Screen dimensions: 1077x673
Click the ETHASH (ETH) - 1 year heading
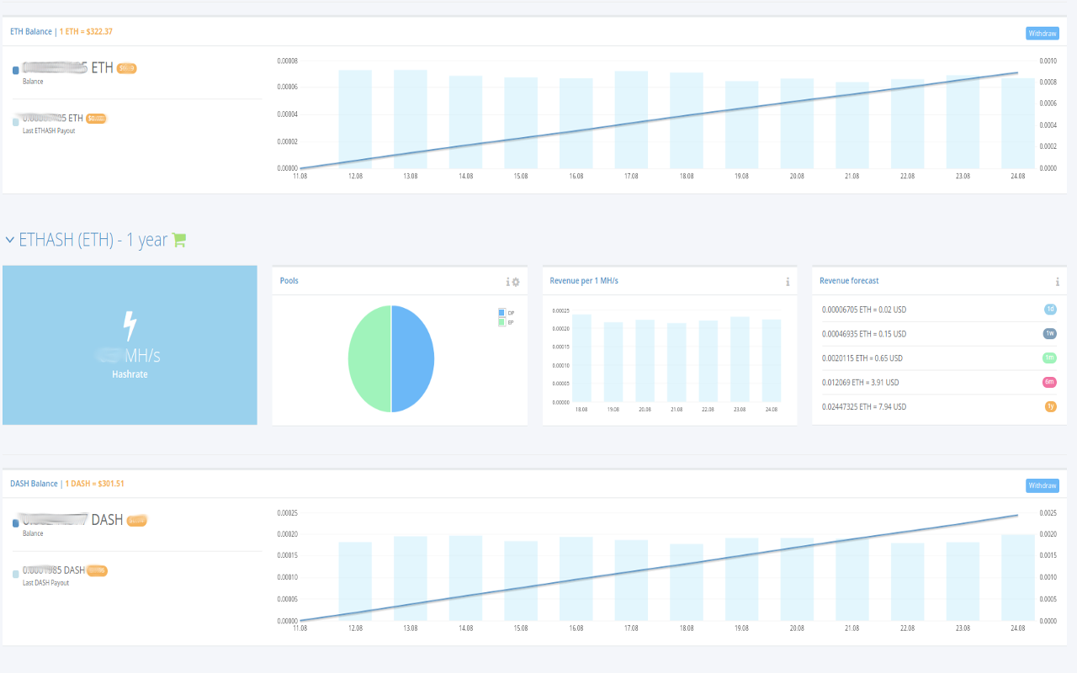point(93,240)
